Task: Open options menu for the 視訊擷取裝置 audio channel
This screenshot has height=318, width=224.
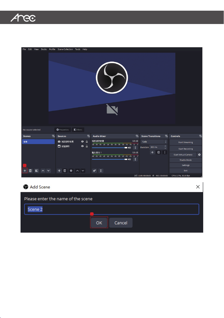Action: pos(135,148)
